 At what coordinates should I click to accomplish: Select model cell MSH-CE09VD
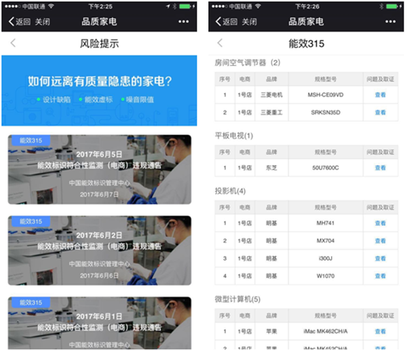326,95
